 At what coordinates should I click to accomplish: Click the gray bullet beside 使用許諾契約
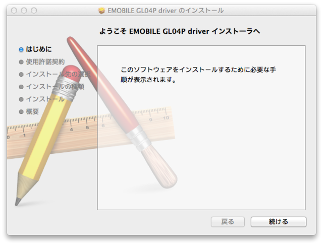[21, 62]
